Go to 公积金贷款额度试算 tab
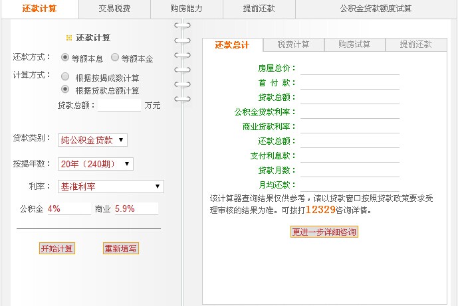 [375, 9]
